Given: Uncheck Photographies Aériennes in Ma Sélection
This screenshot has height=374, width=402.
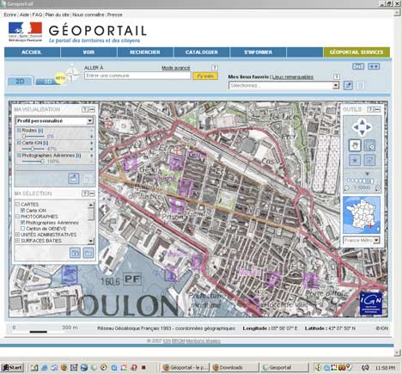Looking at the screenshot, I should point(23,223).
